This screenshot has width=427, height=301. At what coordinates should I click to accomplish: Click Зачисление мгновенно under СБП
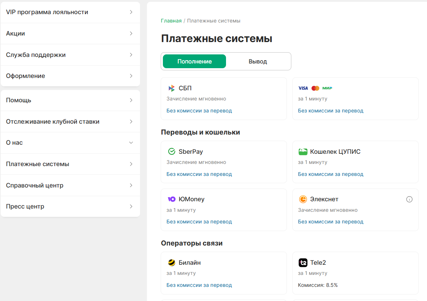(196, 99)
